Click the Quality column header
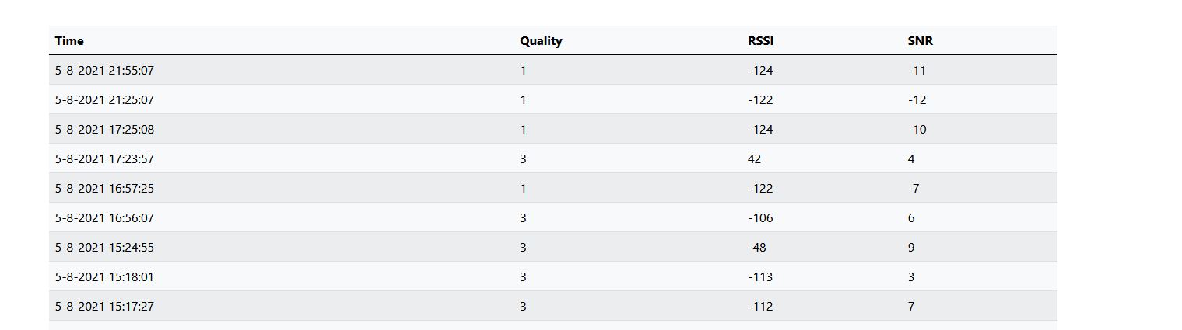 coord(541,41)
